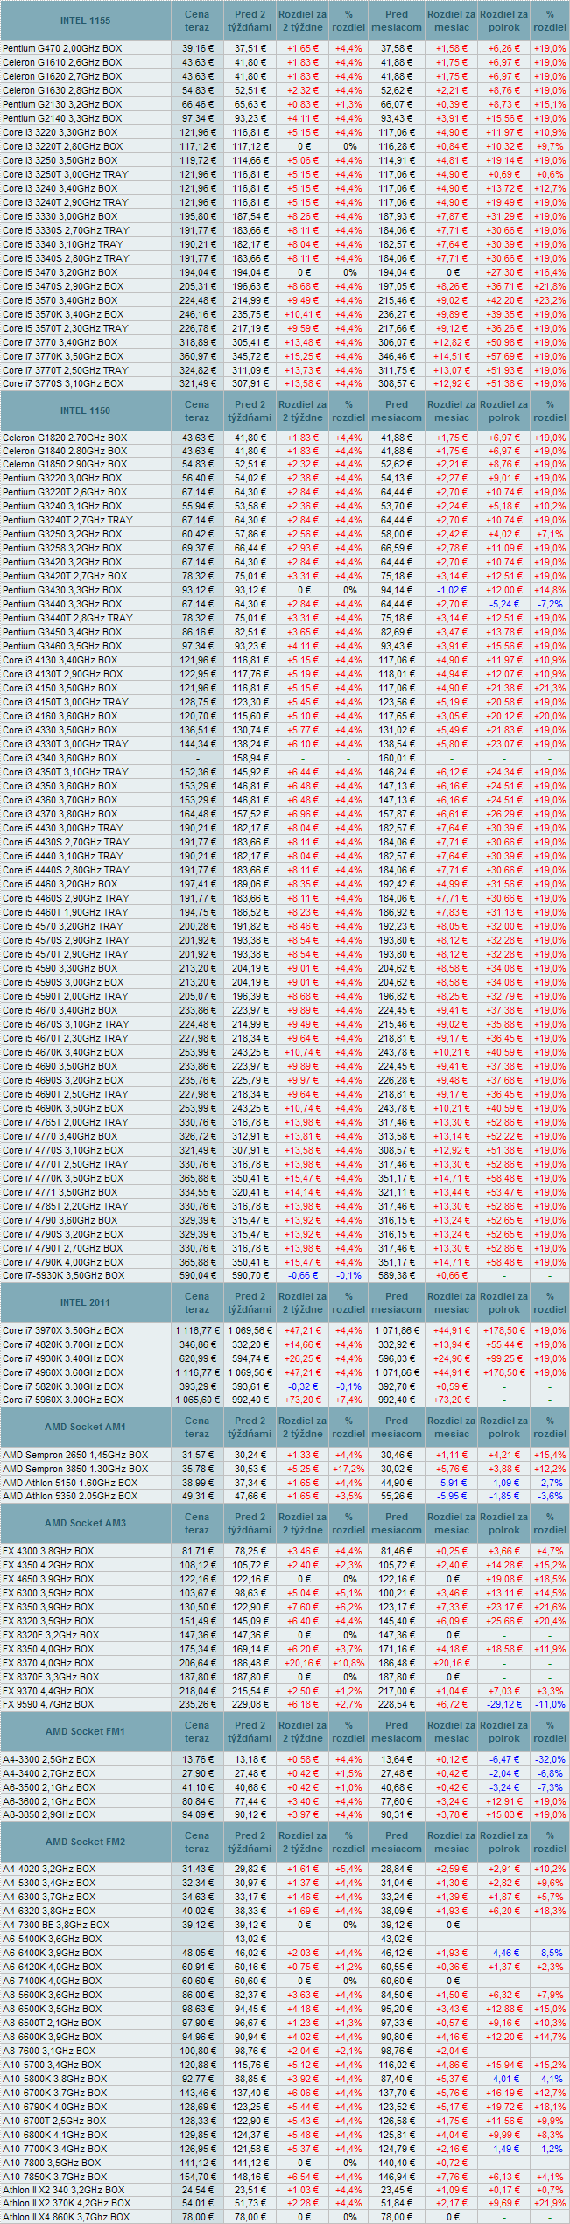Viewport: 570px width, 2224px height.
Task: Click 590,04 € price of Core i7-5930K
Action: point(197,1275)
